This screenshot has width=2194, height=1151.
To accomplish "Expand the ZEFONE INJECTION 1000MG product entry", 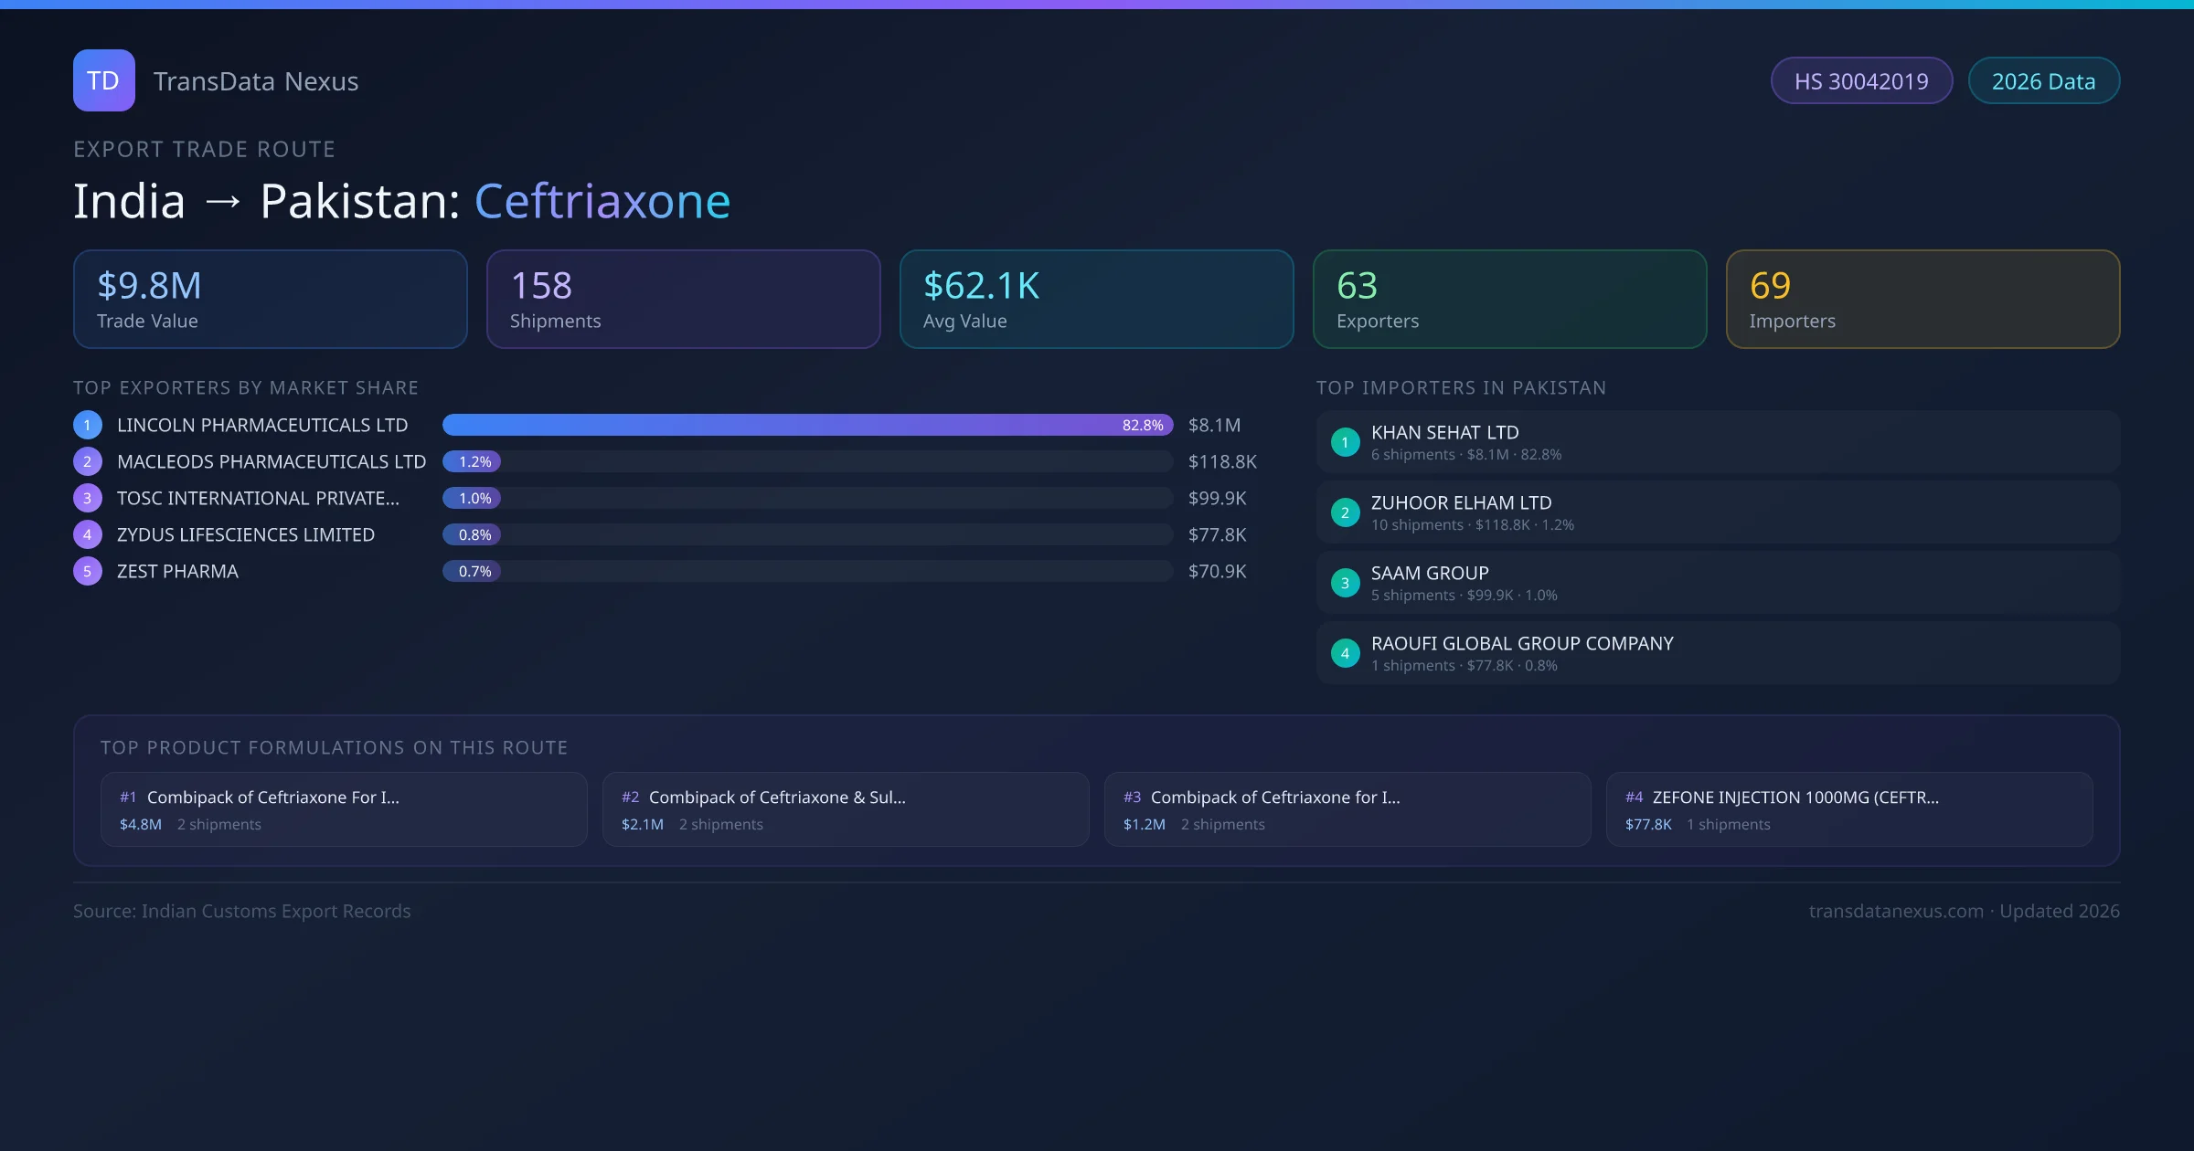I will pyautogui.click(x=1849, y=809).
